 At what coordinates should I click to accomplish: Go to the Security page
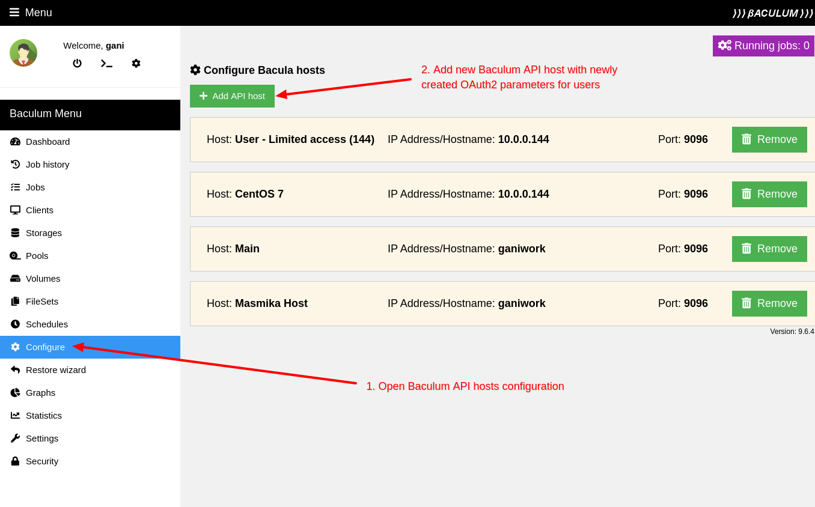tap(90, 461)
